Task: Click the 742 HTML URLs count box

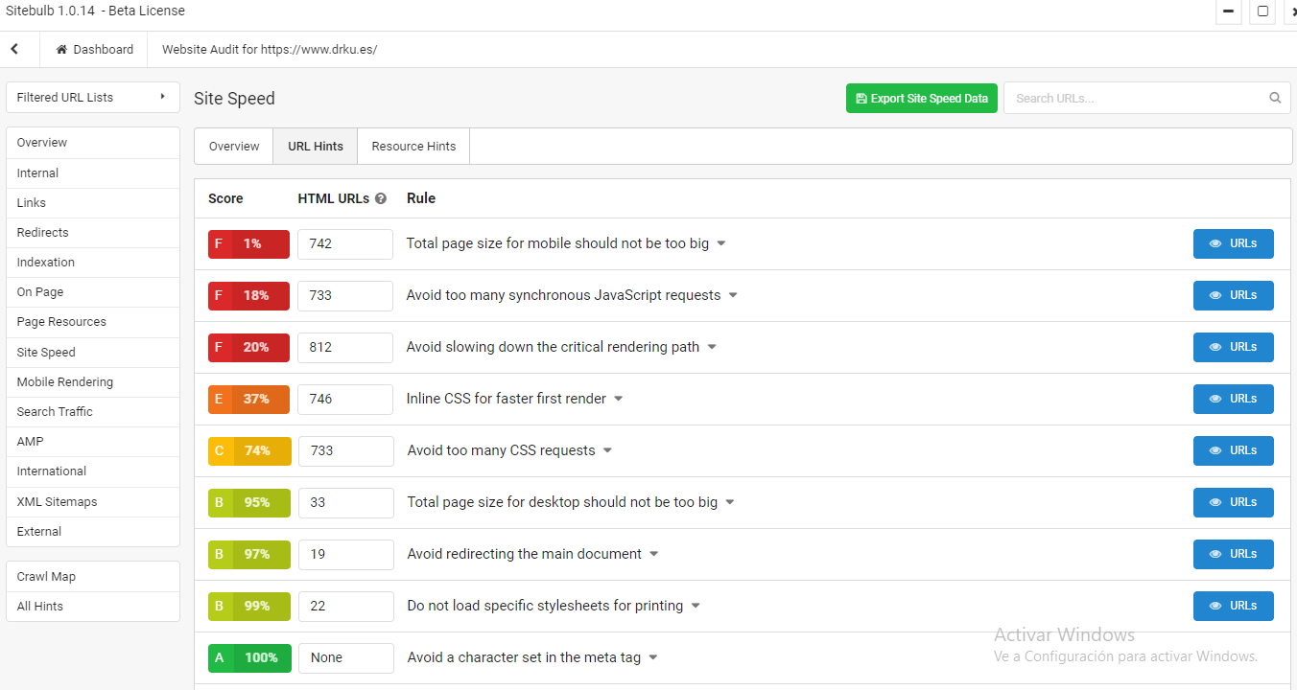Action: (345, 243)
